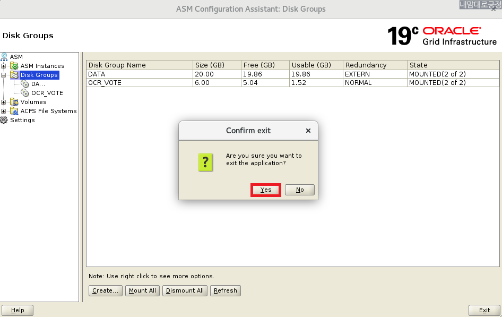Select the DA... tree entry

[38, 84]
